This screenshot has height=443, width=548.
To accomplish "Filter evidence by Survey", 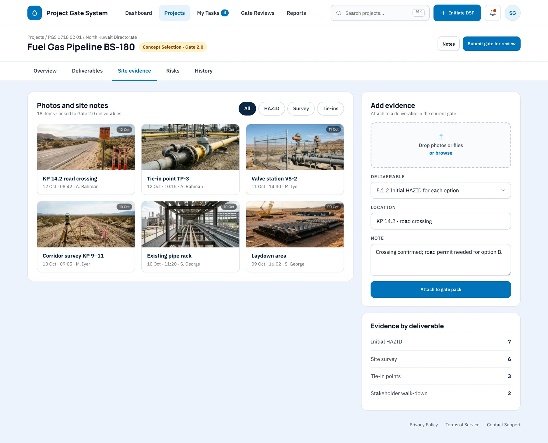I will (x=301, y=109).
